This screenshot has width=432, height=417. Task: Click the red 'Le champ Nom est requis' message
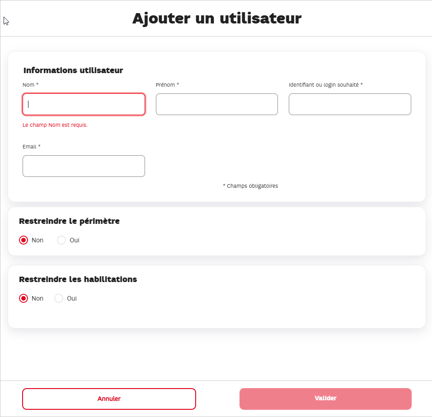pyautogui.click(x=55, y=125)
